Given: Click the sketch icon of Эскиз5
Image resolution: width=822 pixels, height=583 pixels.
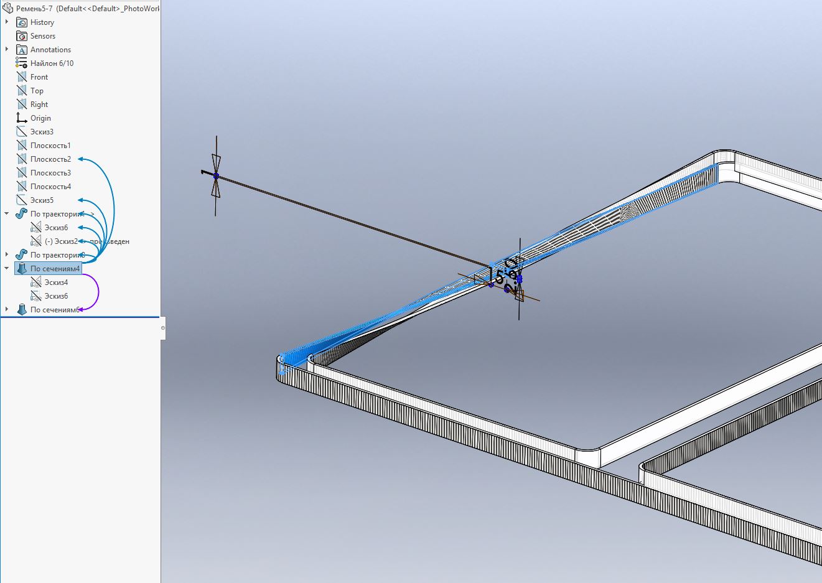Looking at the screenshot, I should click(x=22, y=200).
